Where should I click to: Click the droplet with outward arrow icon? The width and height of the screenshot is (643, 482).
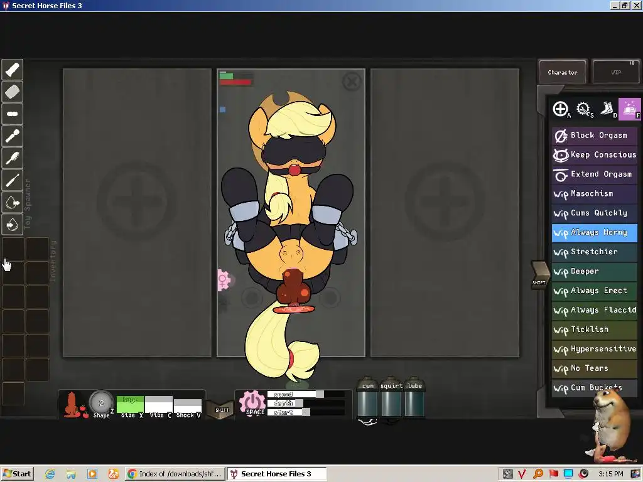coord(13,203)
